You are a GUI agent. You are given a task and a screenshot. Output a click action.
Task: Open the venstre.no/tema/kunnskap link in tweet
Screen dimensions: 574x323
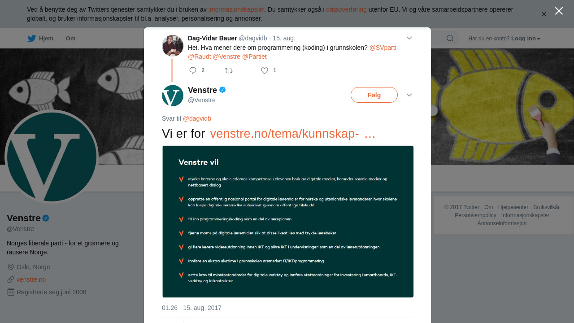pyautogui.click(x=292, y=134)
